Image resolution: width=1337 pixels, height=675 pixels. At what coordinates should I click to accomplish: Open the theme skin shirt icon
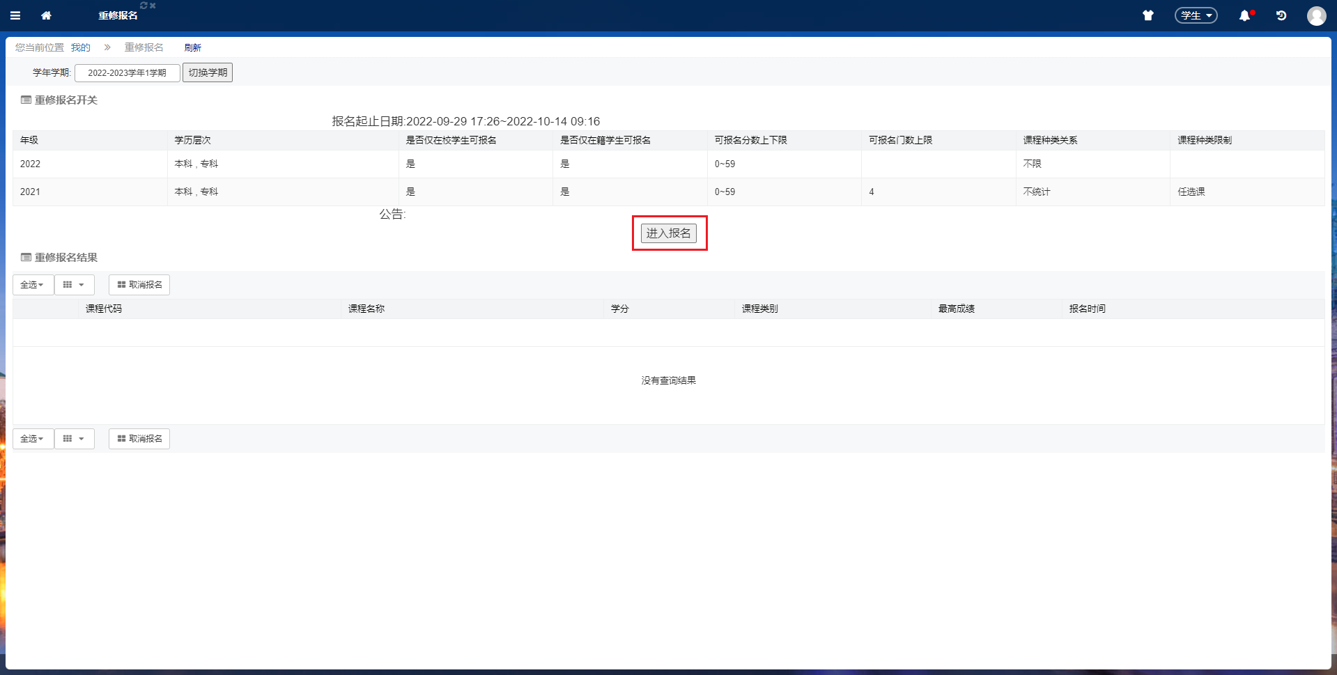1148,15
